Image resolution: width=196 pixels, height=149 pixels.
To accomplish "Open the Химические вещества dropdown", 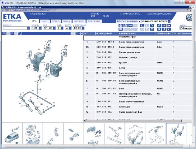I will pos(169,21).
